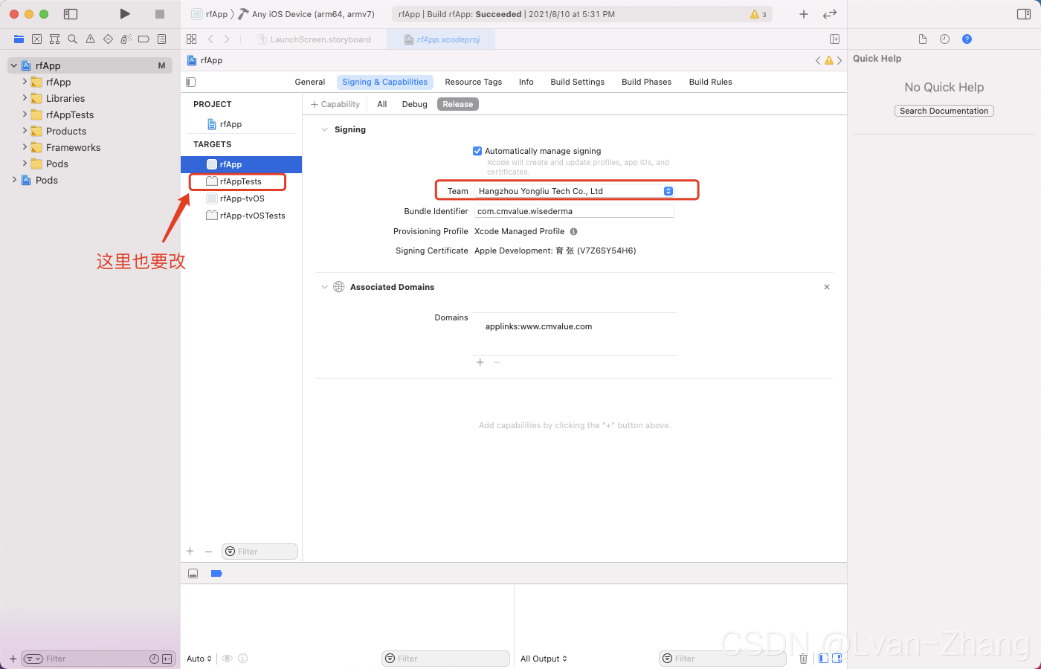This screenshot has height=669, width=1041.
Task: Show the source control navigator
Action: point(36,39)
